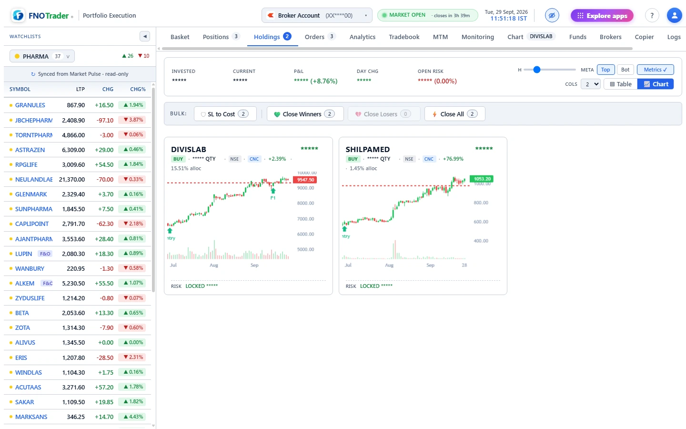Adjust the H chart height slider
Image resolution: width=686 pixels, height=429 pixels.
click(x=550, y=70)
